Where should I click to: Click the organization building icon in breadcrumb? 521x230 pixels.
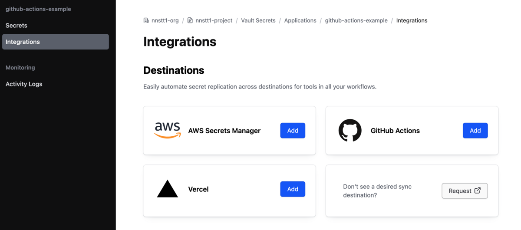(146, 20)
